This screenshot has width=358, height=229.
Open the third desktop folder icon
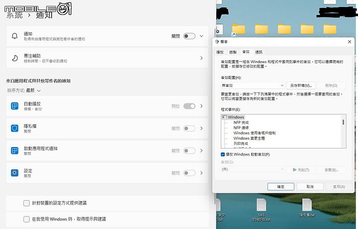tap(284, 29)
